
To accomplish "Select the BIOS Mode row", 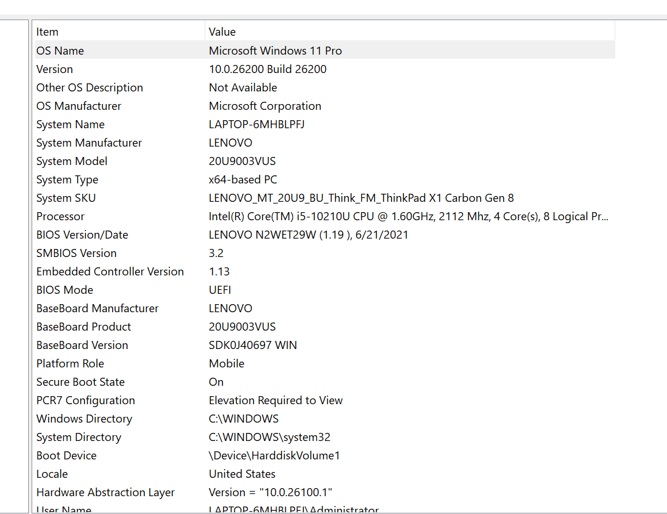I will [324, 290].
